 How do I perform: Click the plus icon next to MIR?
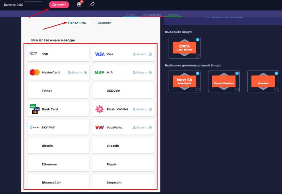pos(150,73)
